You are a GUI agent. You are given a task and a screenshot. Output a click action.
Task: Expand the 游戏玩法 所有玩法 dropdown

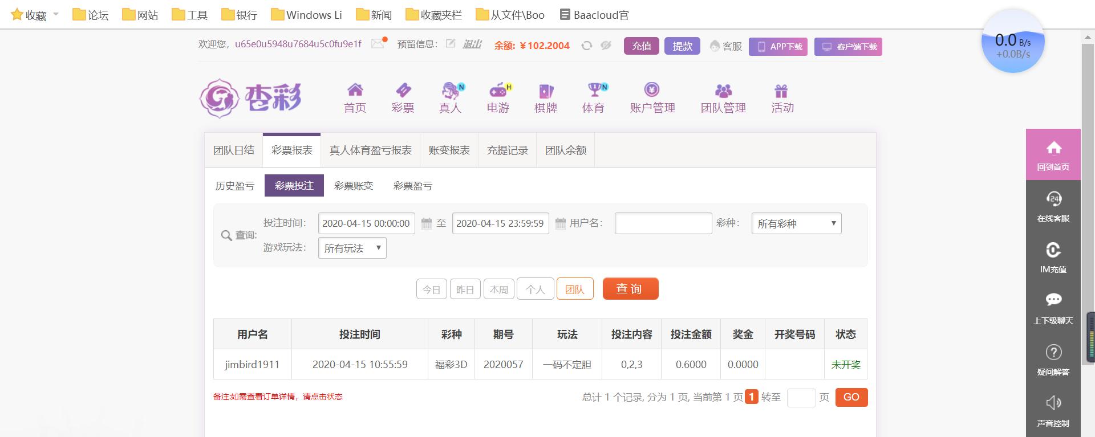(x=352, y=248)
